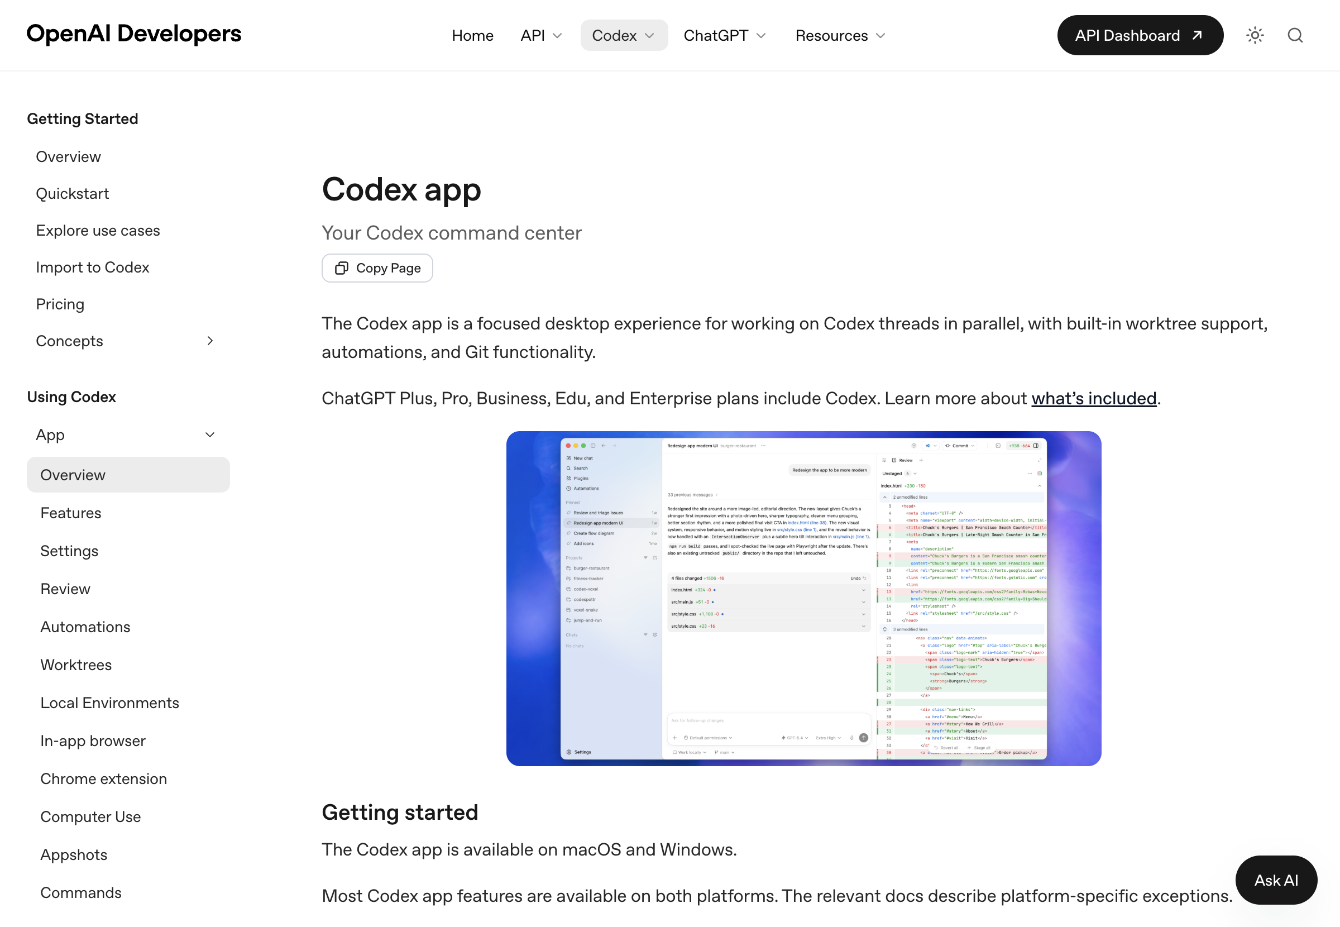1340x927 pixels.
Task: Open Import to Codex page
Action: click(x=93, y=267)
